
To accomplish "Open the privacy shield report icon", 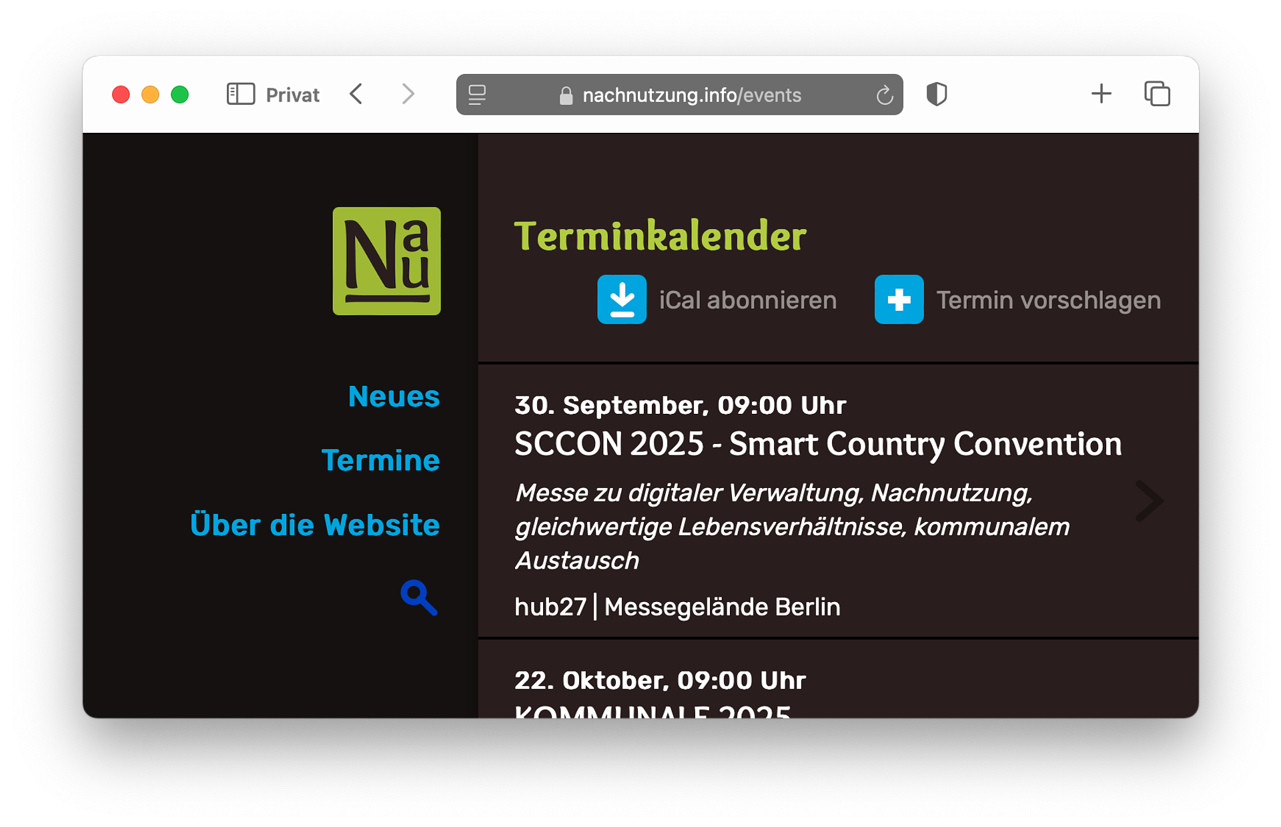I will point(937,94).
